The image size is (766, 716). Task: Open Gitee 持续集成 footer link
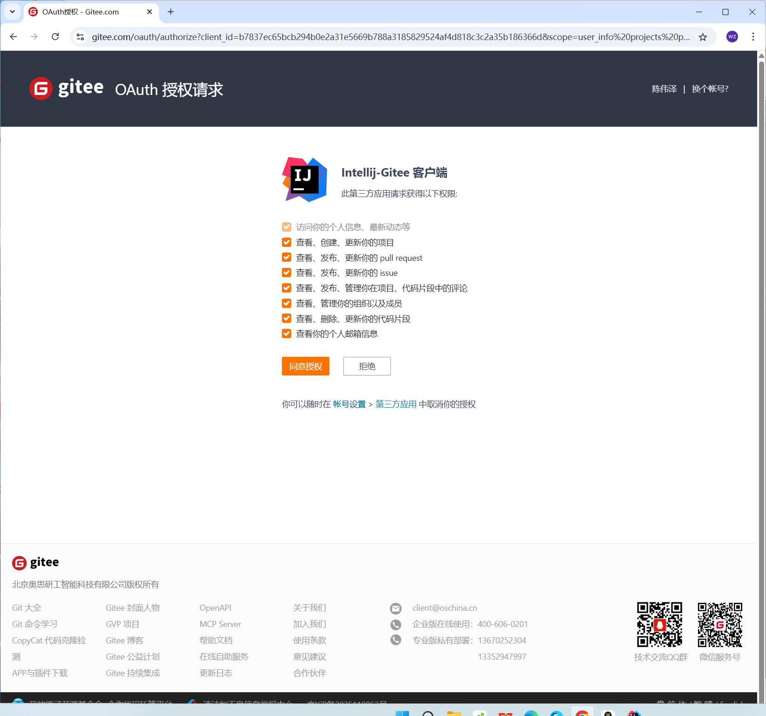click(x=133, y=673)
